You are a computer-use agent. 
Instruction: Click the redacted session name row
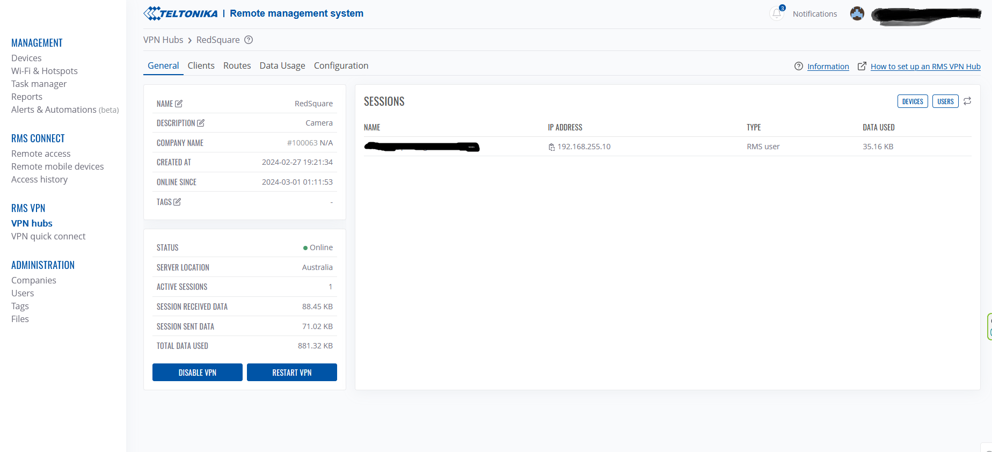(421, 147)
